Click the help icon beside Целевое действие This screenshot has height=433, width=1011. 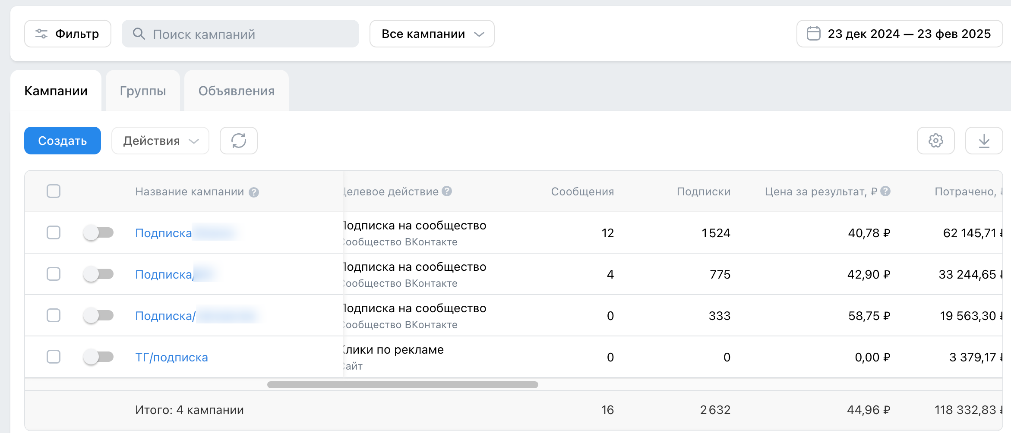coord(447,191)
